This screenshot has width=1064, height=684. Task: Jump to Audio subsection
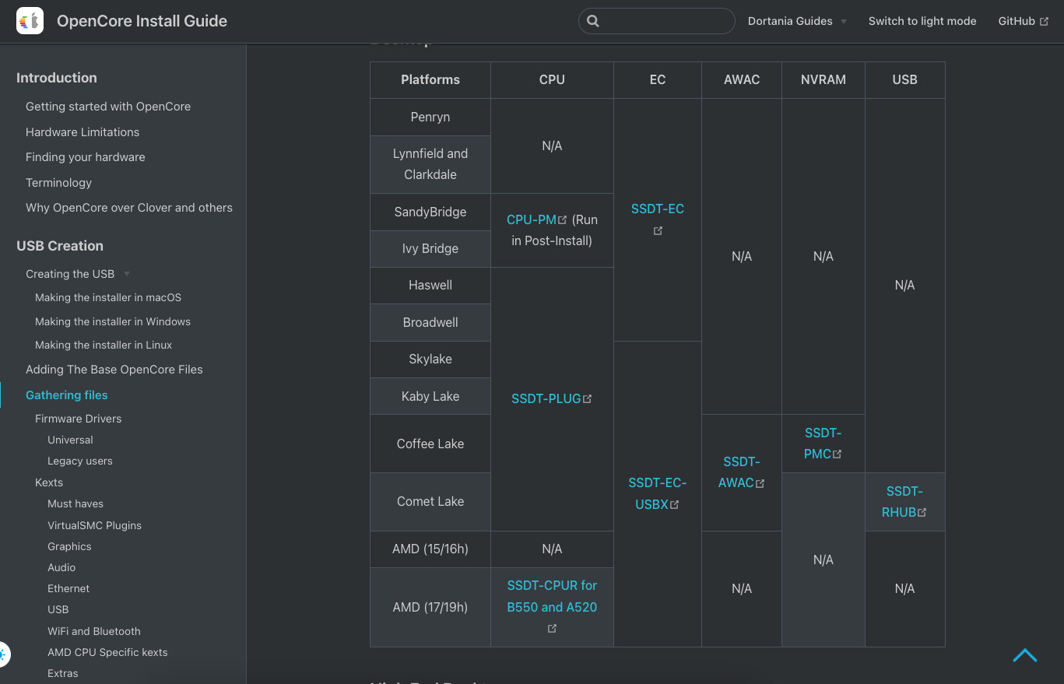pyautogui.click(x=61, y=567)
